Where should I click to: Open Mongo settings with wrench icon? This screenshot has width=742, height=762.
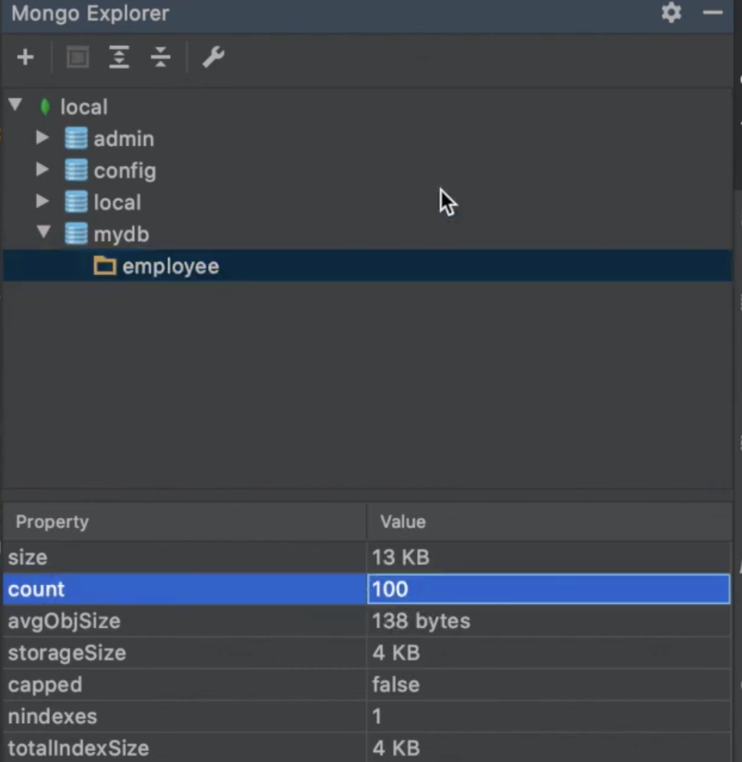coord(213,58)
